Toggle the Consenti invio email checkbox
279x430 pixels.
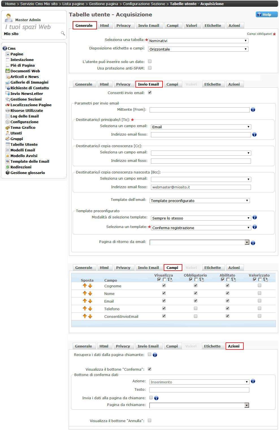150,92
